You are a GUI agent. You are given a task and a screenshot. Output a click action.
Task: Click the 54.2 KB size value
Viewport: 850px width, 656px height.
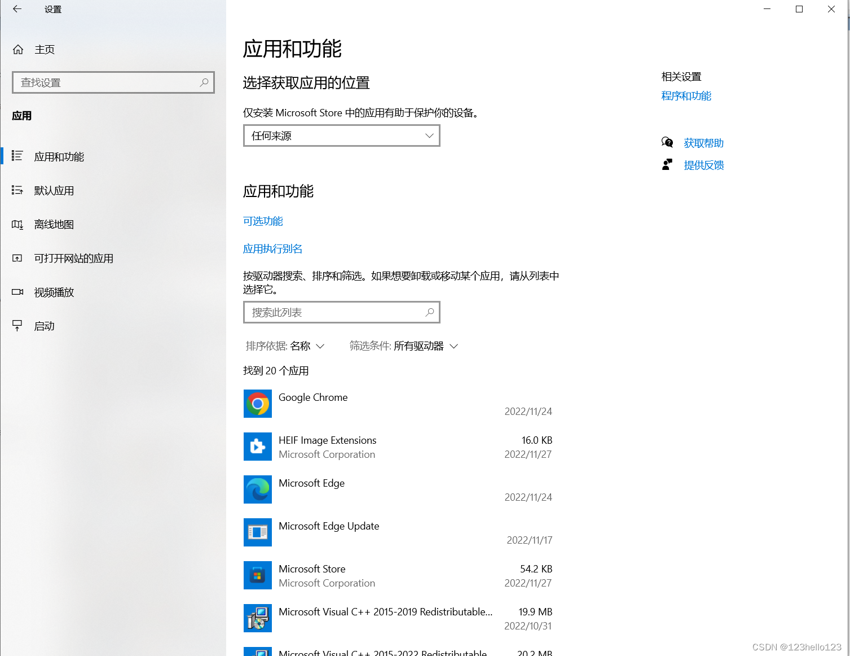coord(536,569)
